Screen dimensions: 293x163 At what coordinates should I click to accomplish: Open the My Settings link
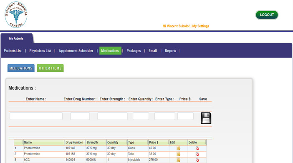pyautogui.click(x=201, y=26)
